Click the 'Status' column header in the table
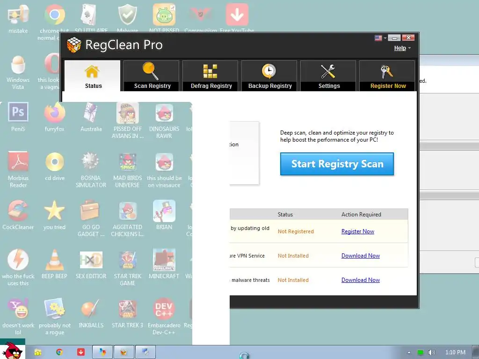This screenshot has height=359, width=479. pos(285,214)
